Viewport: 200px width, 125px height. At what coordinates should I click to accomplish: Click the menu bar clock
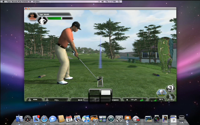(x=110, y=2)
